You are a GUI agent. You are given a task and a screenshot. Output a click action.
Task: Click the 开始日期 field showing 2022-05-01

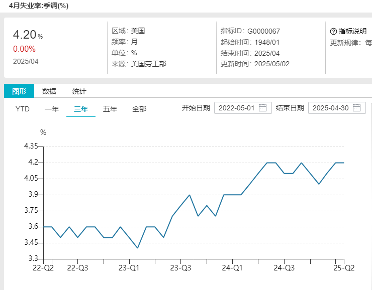tap(237, 108)
